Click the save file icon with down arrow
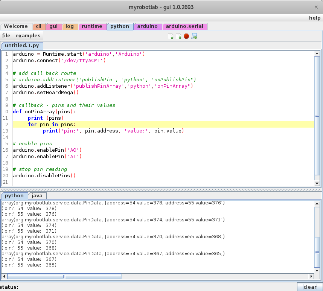This screenshot has height=291, width=323. [178, 36]
